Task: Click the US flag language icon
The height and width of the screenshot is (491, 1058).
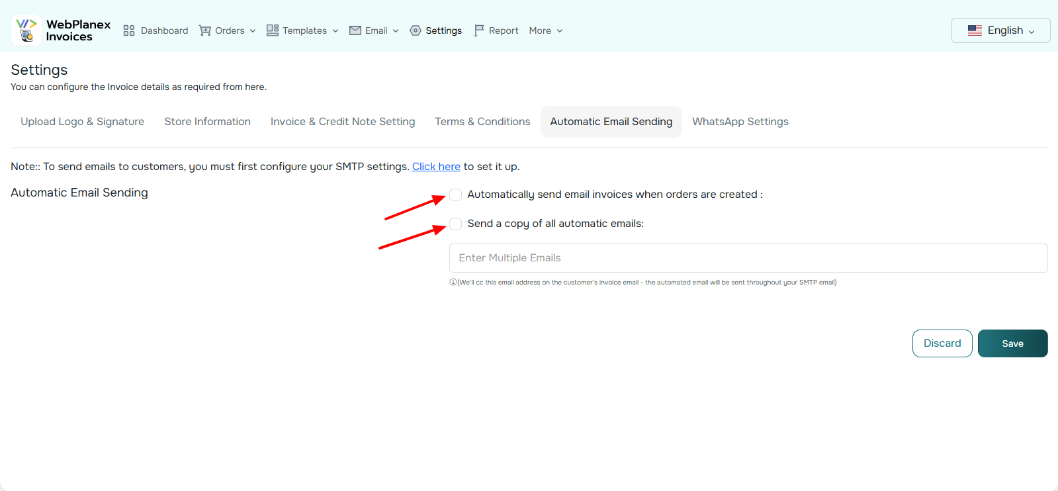Action: pos(975,30)
